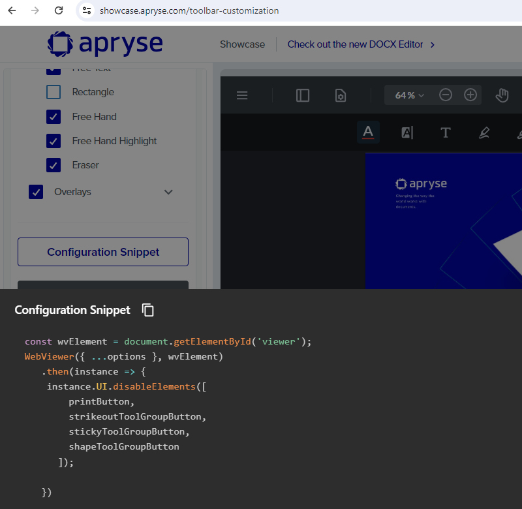Disable the Free Hand checkbox
The height and width of the screenshot is (509, 522).
(54, 116)
